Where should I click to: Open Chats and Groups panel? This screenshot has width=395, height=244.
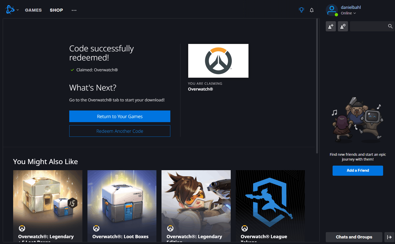pyautogui.click(x=354, y=237)
